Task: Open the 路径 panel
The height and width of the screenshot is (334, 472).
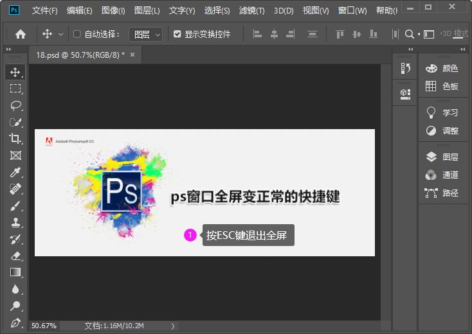Action: click(442, 193)
